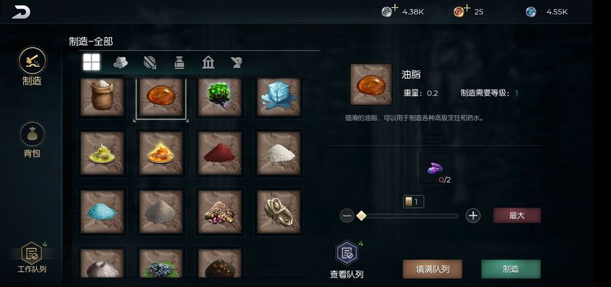Image resolution: width=611 pixels, height=287 pixels.
Task: Open the 背包 backpack icon
Action: pos(32,134)
